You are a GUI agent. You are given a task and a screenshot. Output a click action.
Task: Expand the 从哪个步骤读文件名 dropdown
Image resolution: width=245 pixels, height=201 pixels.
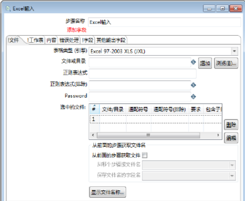[x=232, y=165]
